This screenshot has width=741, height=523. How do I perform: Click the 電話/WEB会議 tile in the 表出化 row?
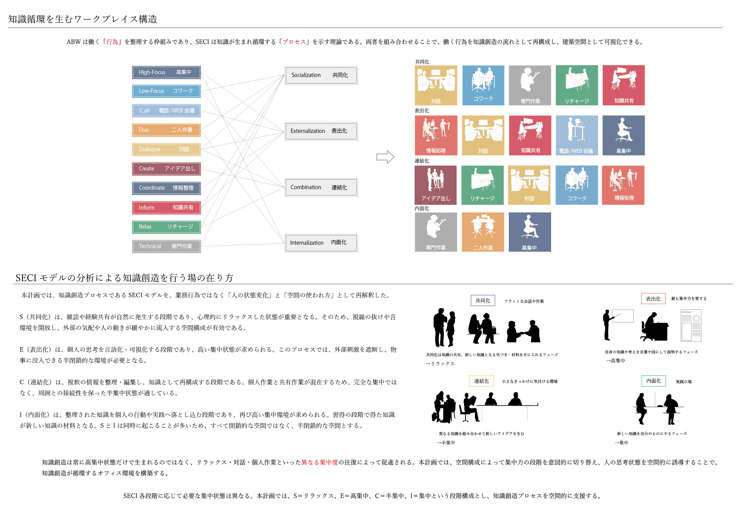[576, 135]
